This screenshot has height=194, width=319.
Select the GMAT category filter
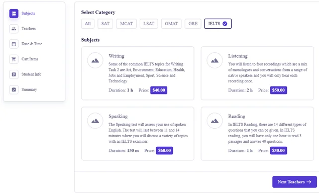pos(171,24)
